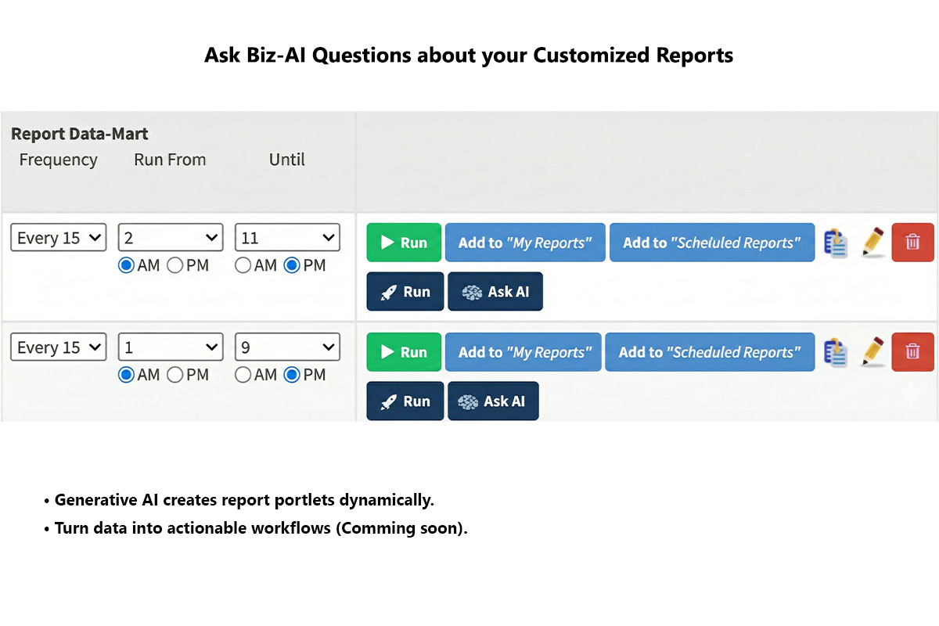
Task: Select PM for second row Run From
Action: (175, 376)
